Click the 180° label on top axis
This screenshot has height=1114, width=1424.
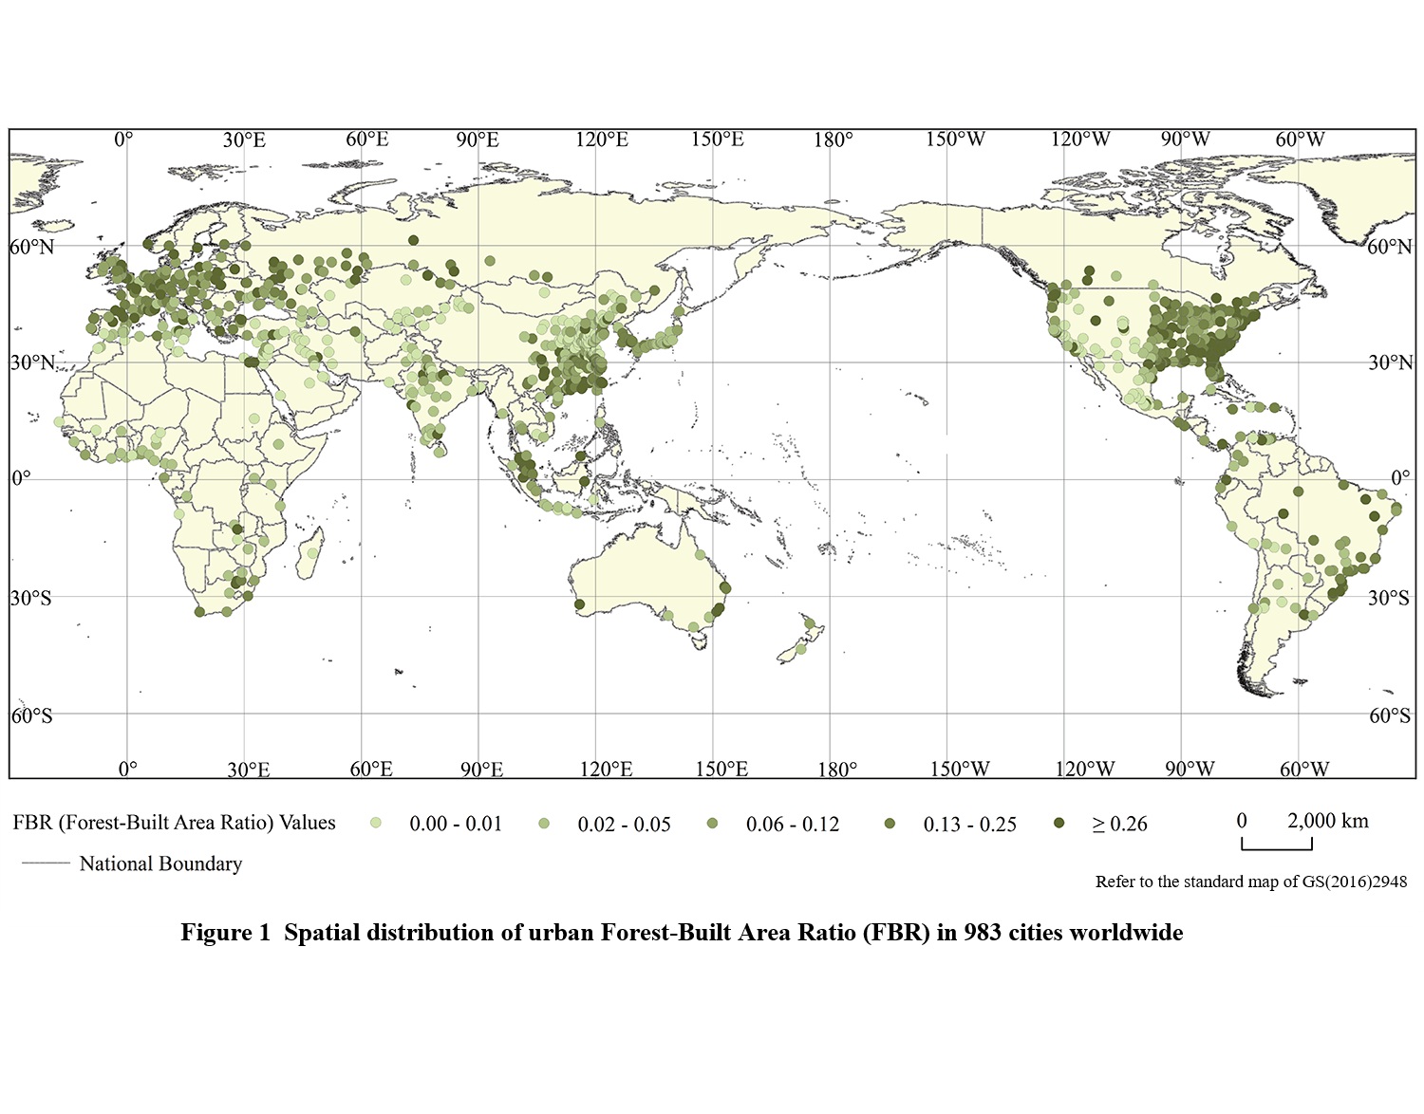pos(833,140)
